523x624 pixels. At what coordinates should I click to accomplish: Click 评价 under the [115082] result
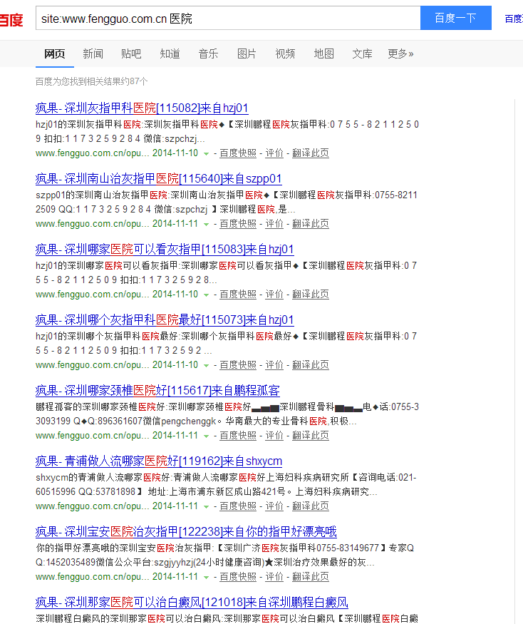[274, 153]
